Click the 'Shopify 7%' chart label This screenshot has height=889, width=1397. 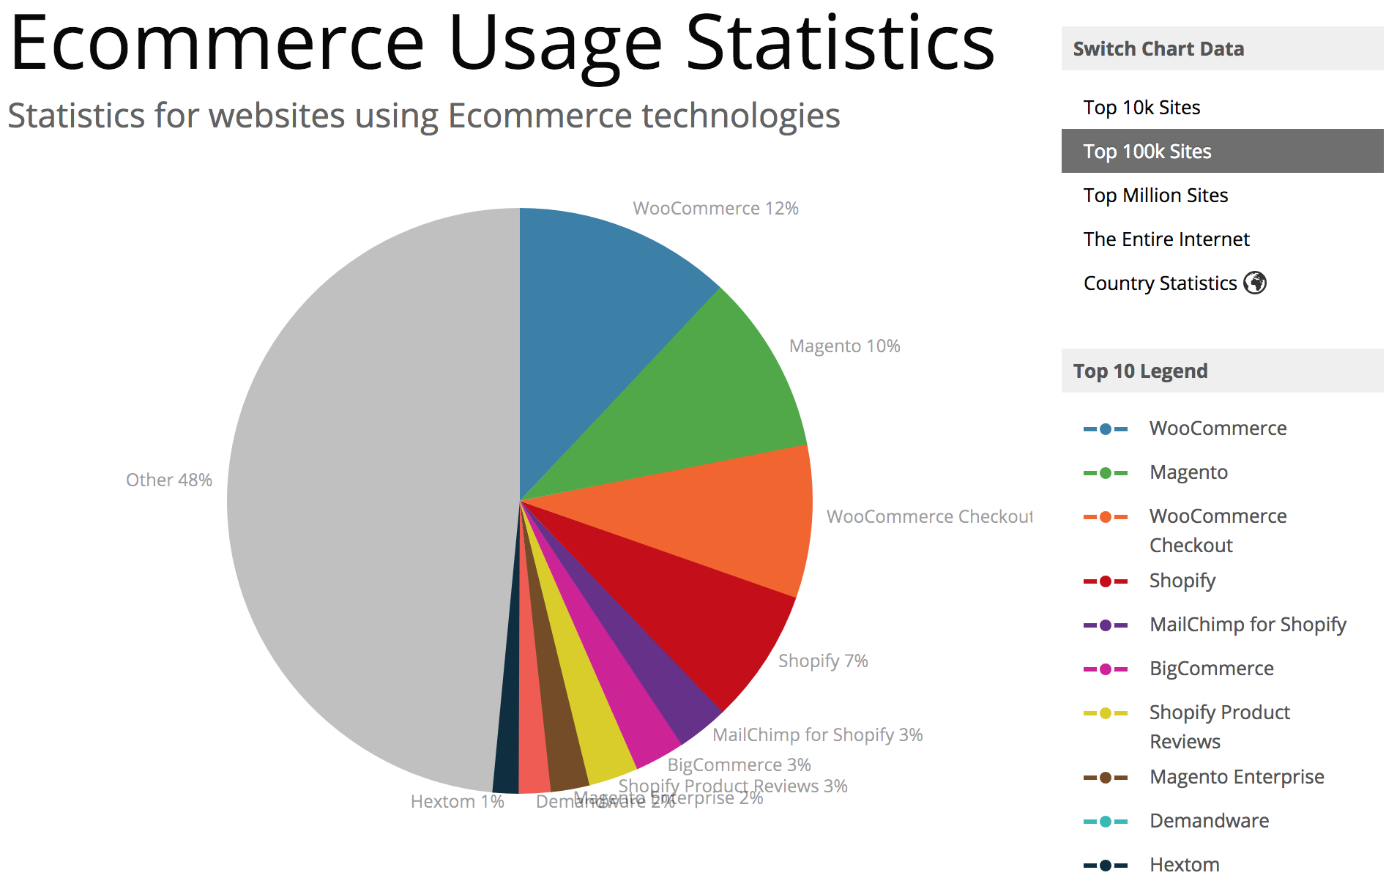pyautogui.click(x=823, y=661)
